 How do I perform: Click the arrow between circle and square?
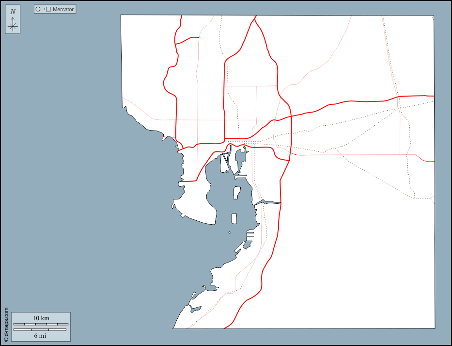click(43, 9)
